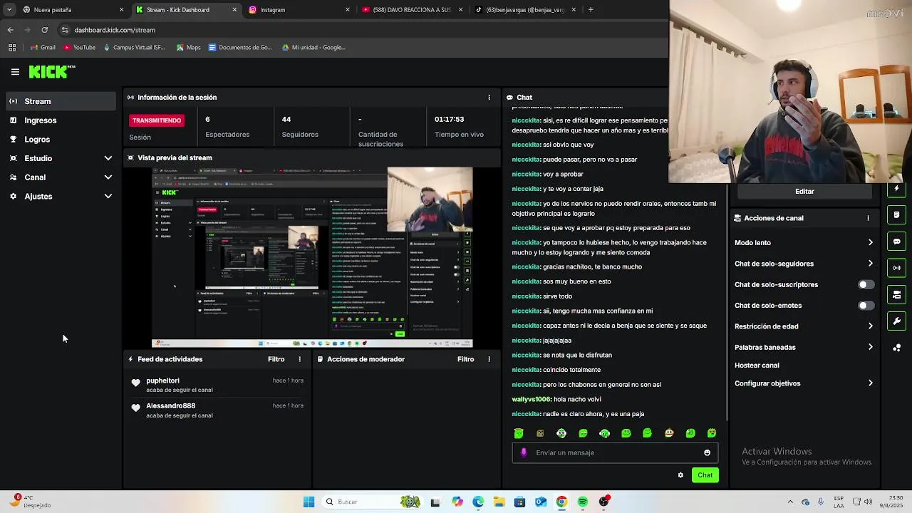Click the purple microphone icon in message box
The width and height of the screenshot is (912, 513).
tap(524, 452)
